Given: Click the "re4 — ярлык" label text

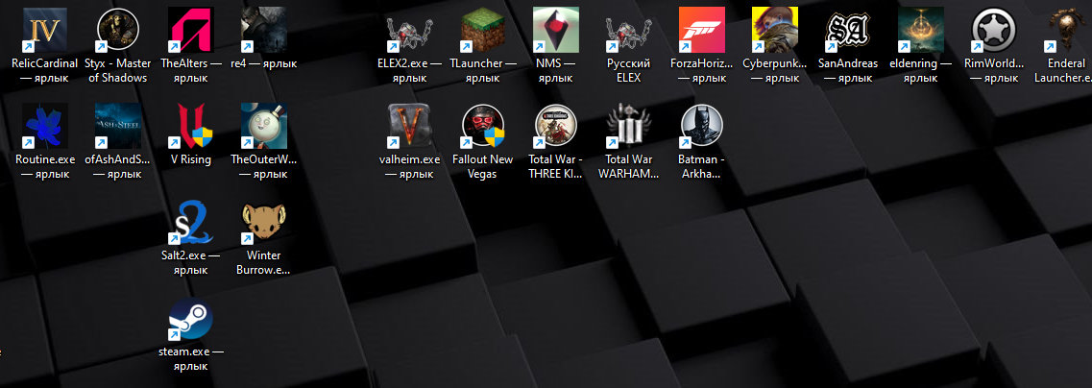Looking at the screenshot, I should pos(263,63).
